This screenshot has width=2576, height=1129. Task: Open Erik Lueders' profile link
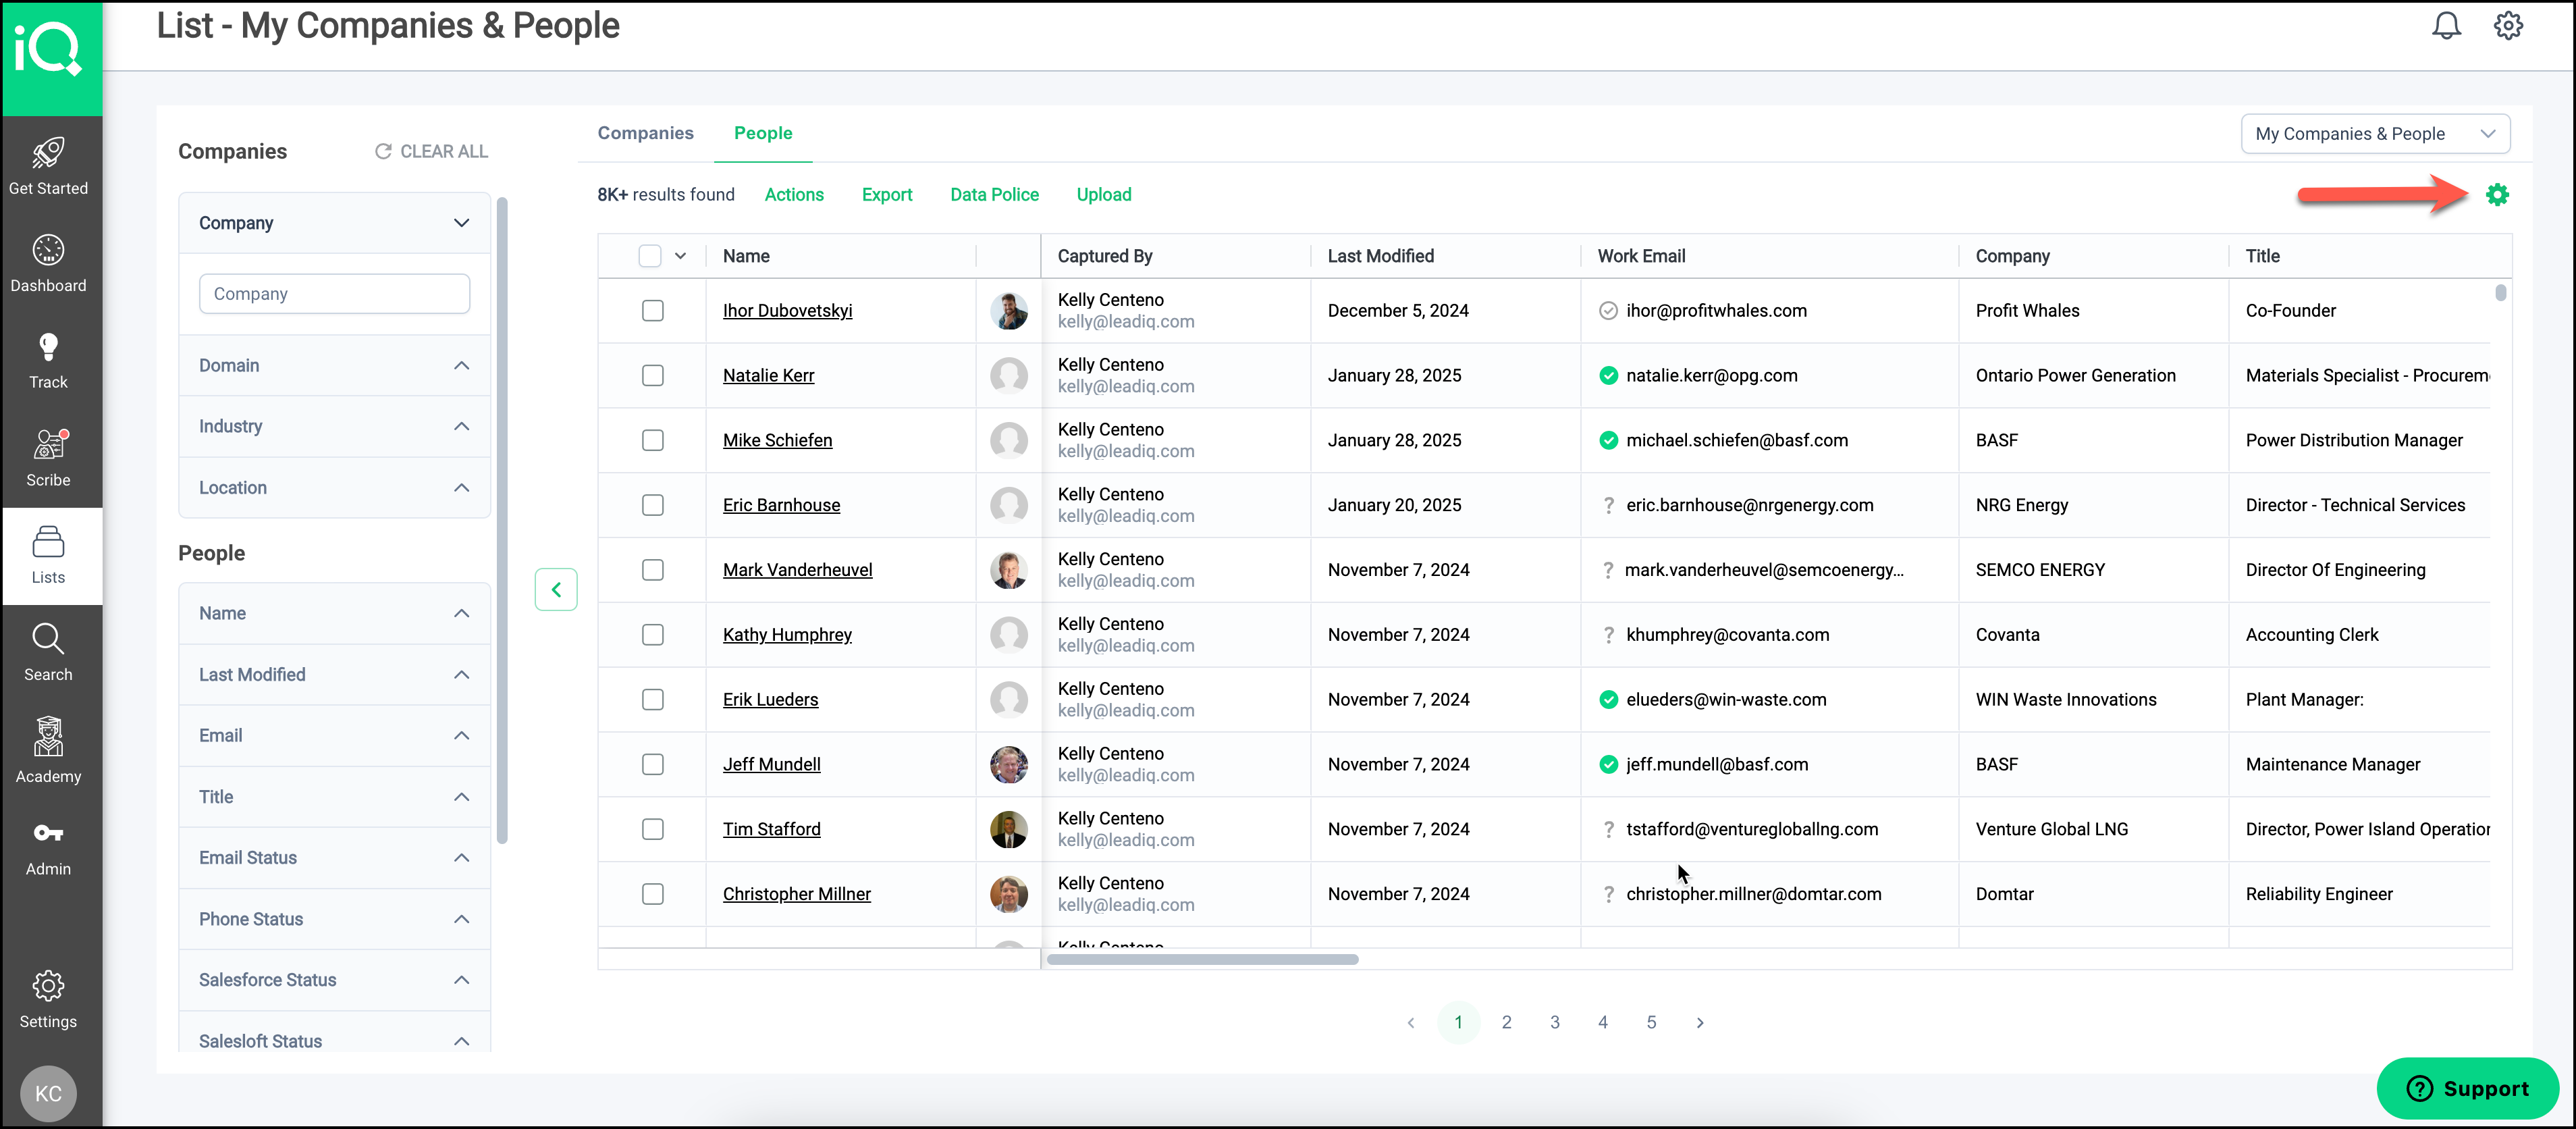pyautogui.click(x=770, y=700)
